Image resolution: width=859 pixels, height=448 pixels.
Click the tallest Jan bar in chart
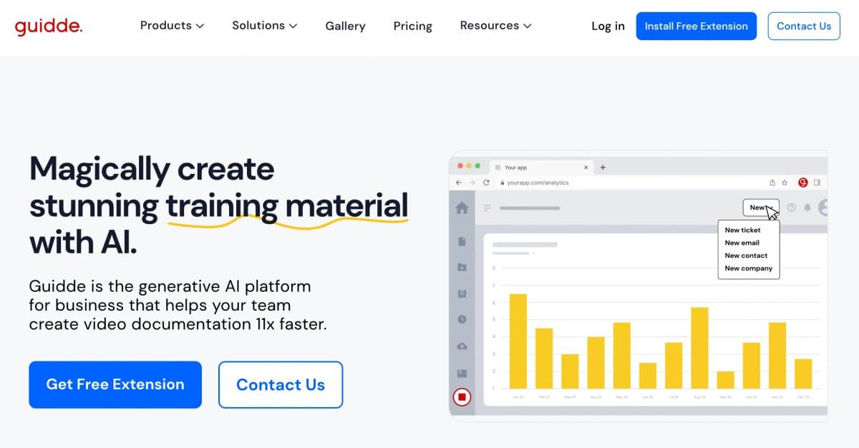click(518, 341)
